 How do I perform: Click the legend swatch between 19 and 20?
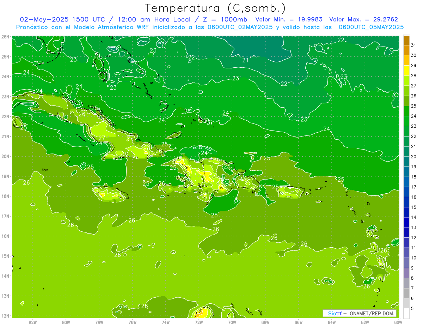click(406, 162)
